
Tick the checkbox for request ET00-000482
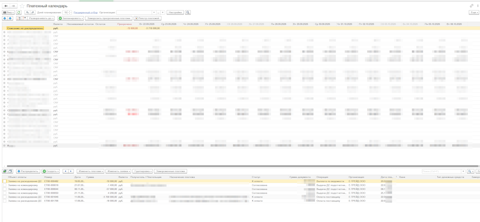coord(5,181)
